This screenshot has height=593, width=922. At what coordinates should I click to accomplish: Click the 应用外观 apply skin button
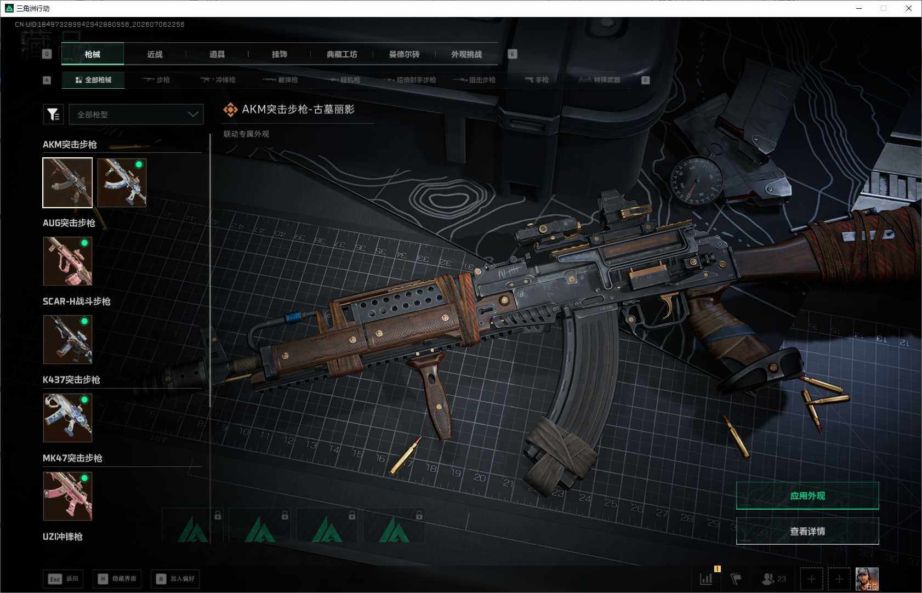[x=807, y=495]
